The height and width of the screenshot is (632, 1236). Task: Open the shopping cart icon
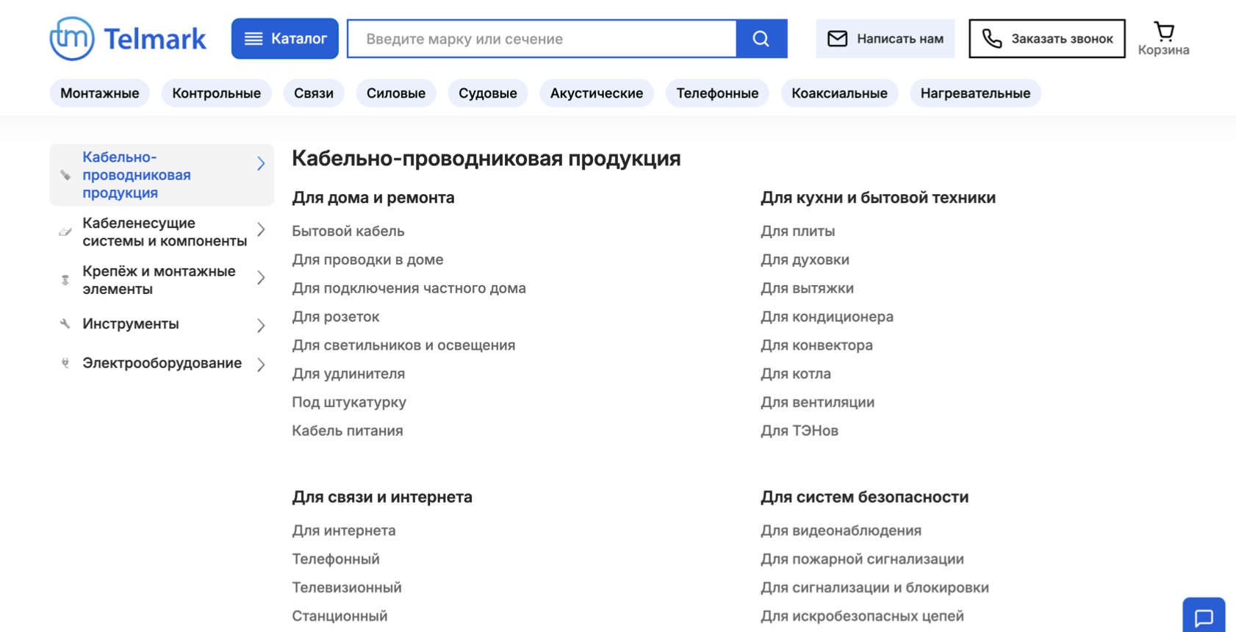point(1163,32)
